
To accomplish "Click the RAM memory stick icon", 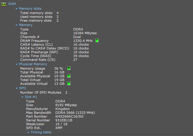I will (x=4, y=4).
